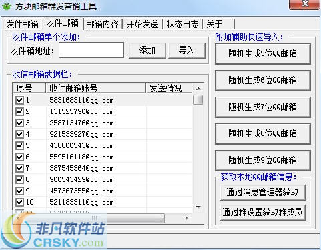
Task: Uncheck row 1 checkbox
Action: pos(19,100)
